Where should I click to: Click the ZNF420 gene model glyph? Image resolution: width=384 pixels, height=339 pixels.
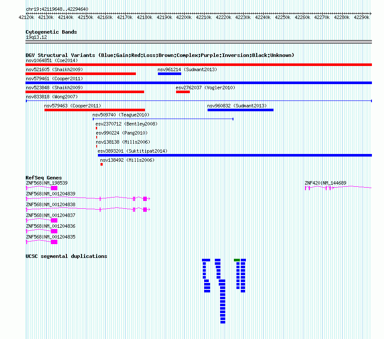[x=338, y=188]
